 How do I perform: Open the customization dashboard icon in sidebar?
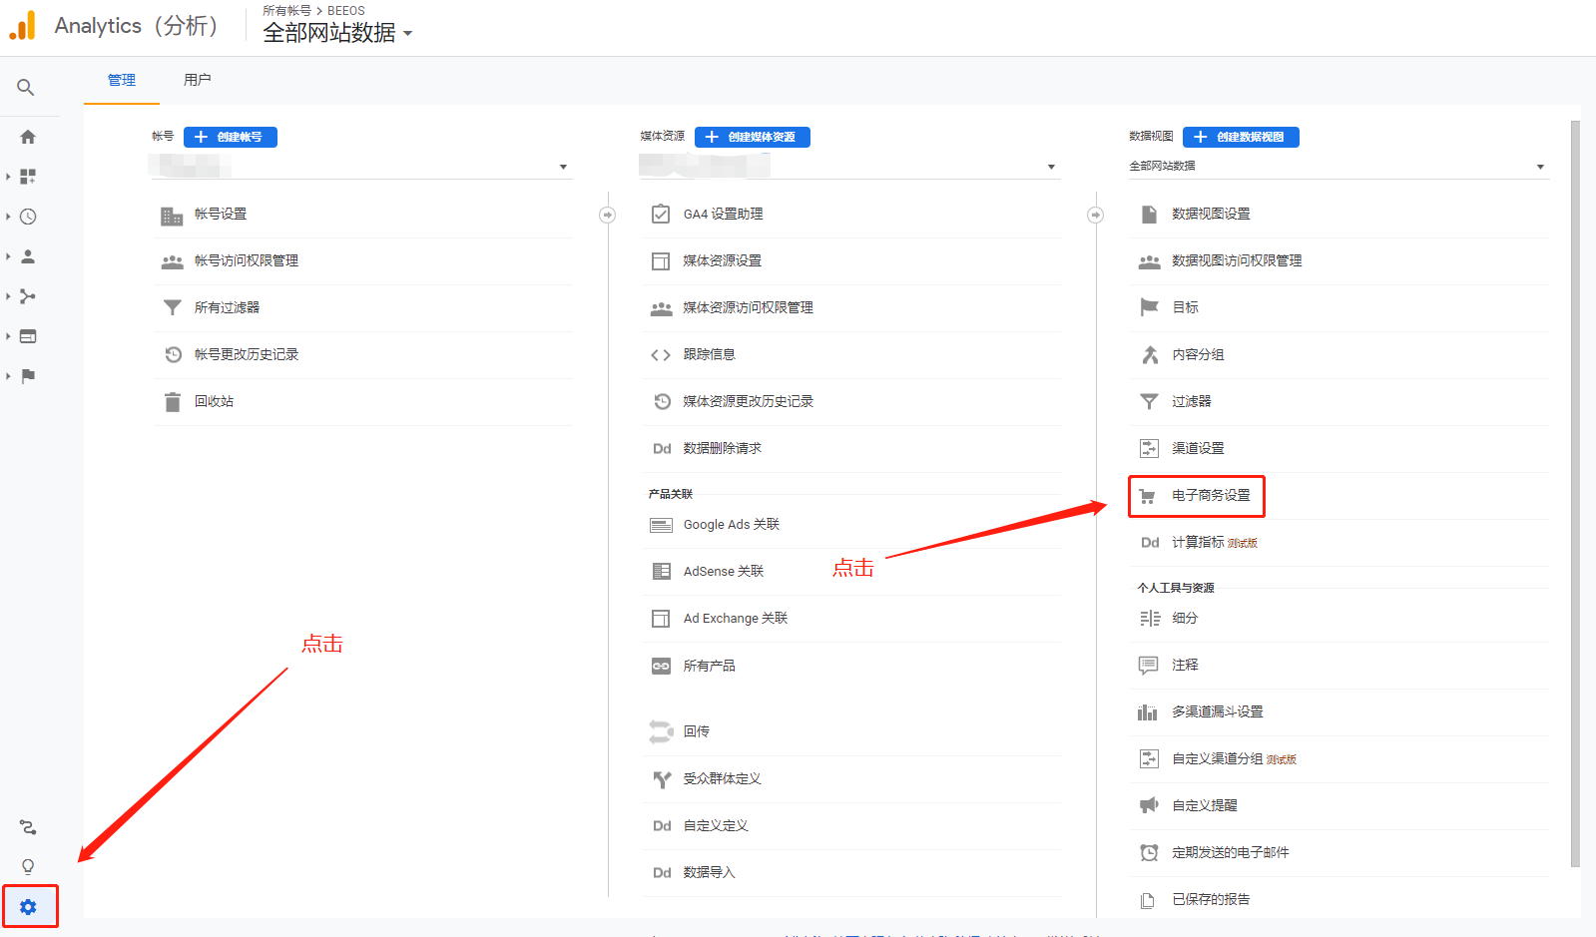coord(28,177)
